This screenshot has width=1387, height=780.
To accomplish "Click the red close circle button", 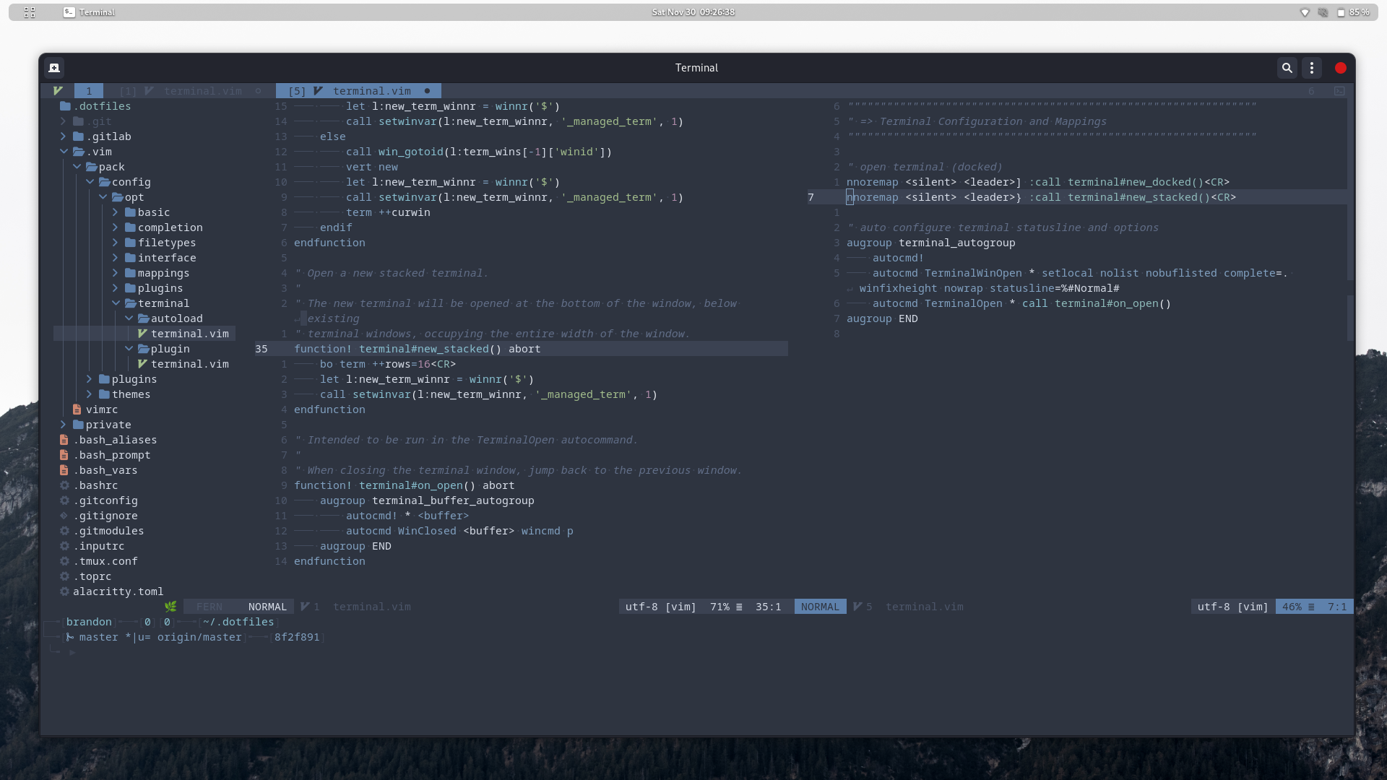I will point(1341,68).
